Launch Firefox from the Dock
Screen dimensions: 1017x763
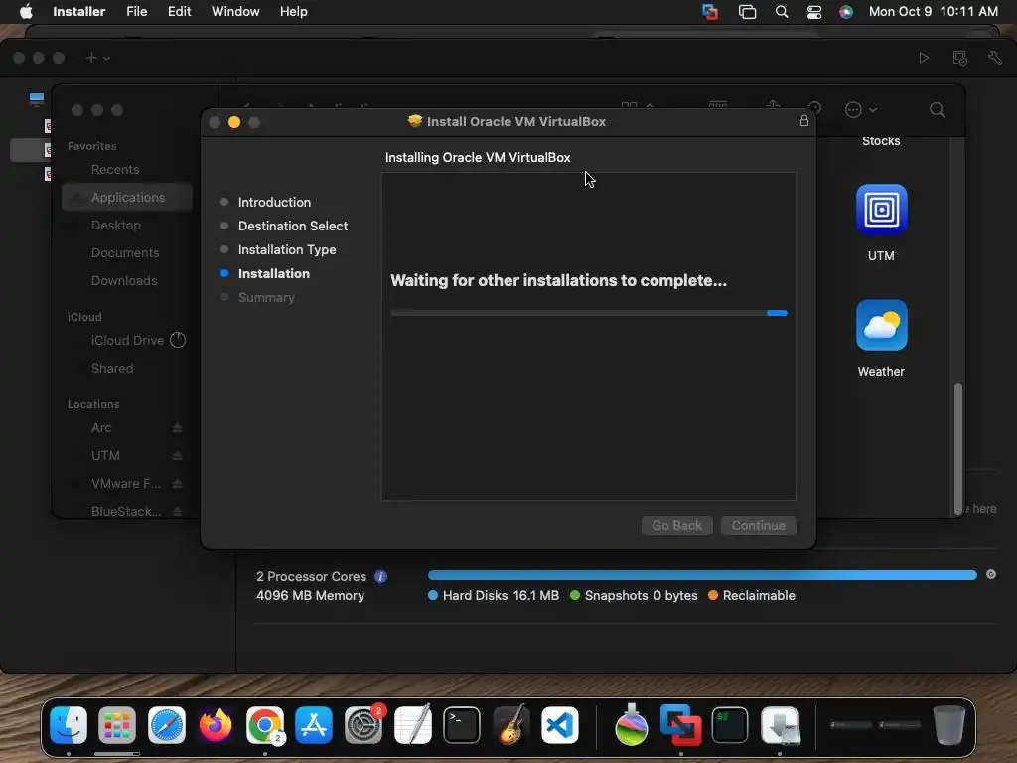[x=216, y=725]
